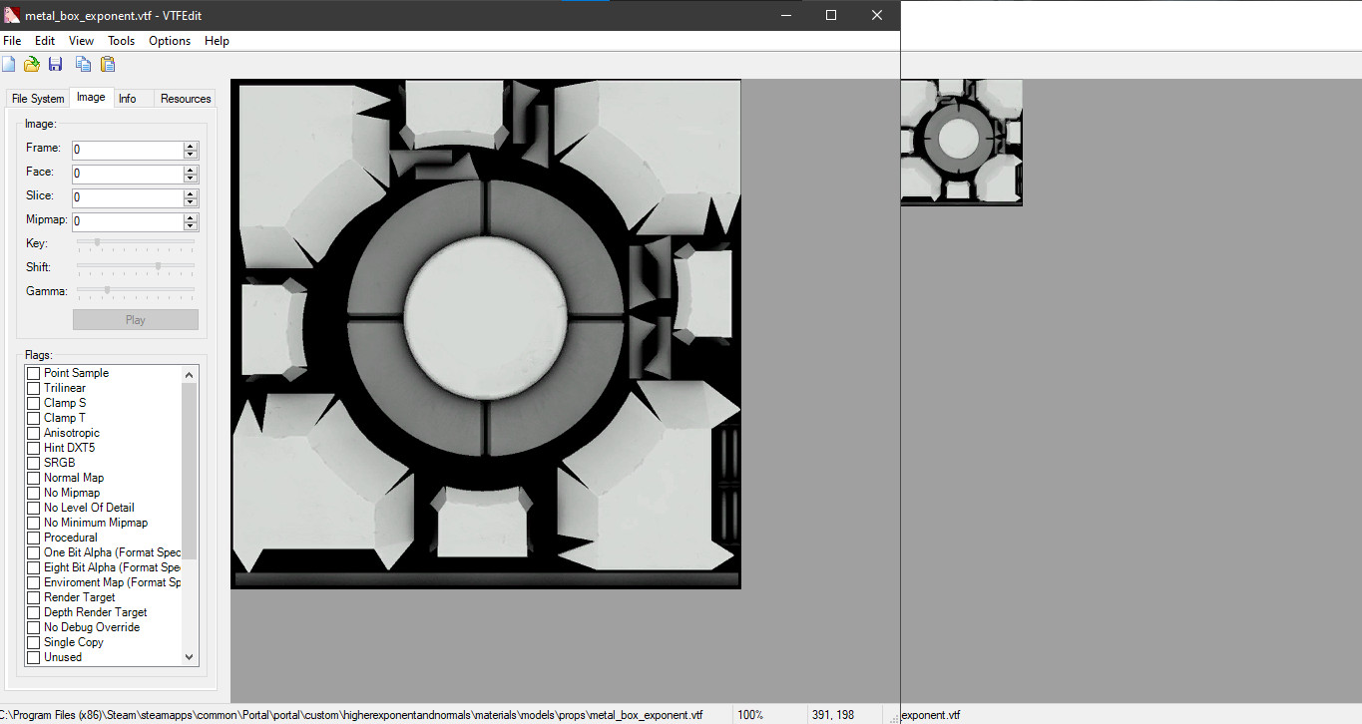This screenshot has height=724, width=1362.
Task: Switch to the File System tab
Action: (x=38, y=99)
